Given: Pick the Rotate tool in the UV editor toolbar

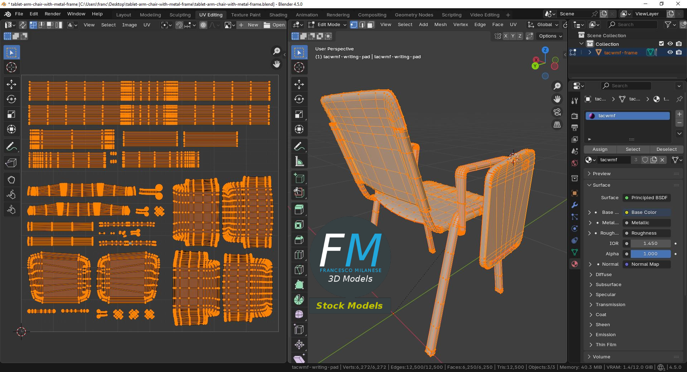Looking at the screenshot, I should pyautogui.click(x=11, y=99).
